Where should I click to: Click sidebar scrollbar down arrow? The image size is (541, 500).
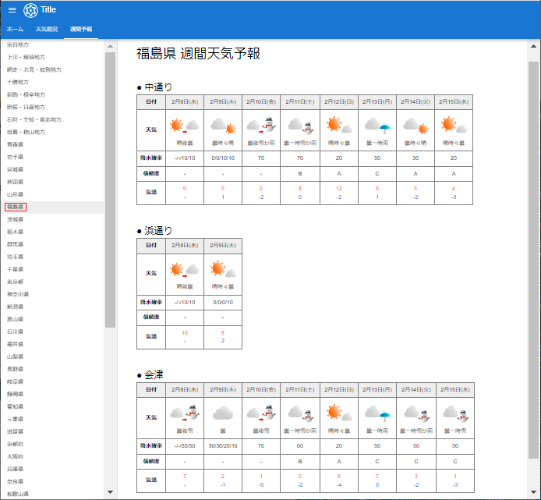[110, 491]
